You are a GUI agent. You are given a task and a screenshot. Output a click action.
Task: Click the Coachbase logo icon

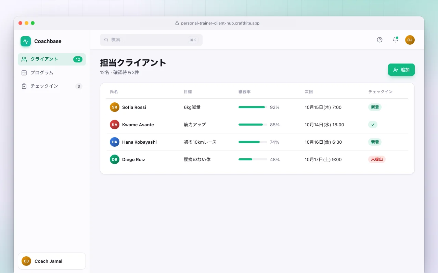pos(26,41)
